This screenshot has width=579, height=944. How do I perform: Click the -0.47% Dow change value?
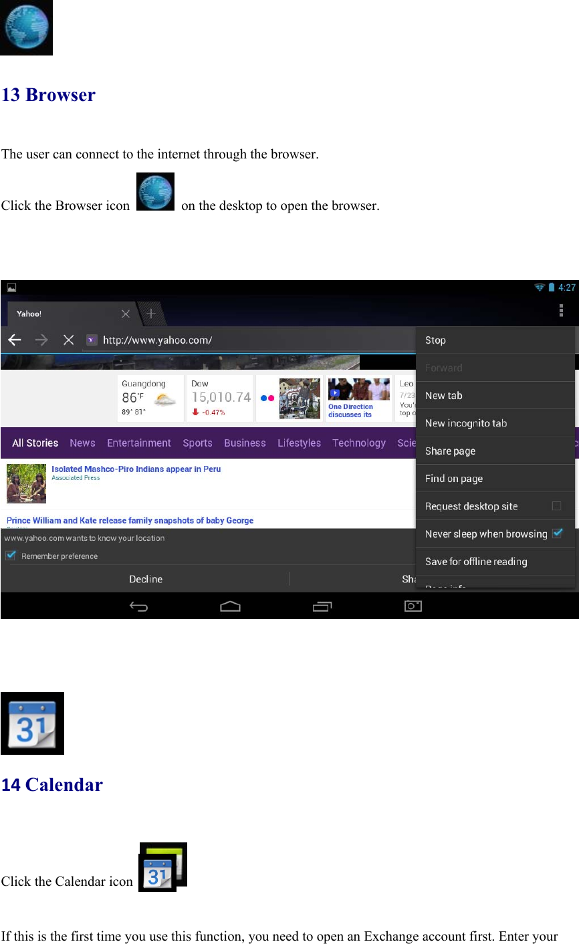click(213, 412)
